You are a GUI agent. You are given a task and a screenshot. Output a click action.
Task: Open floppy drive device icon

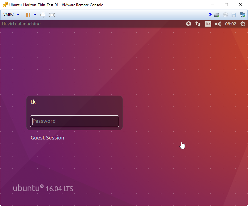(x=234, y=15)
